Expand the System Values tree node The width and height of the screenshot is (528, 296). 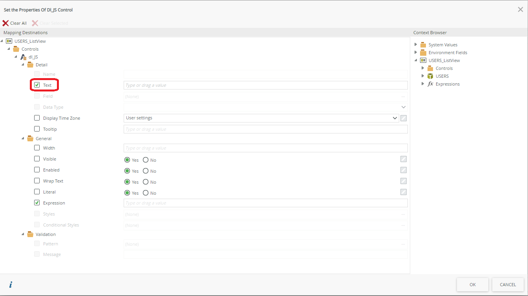tap(416, 45)
